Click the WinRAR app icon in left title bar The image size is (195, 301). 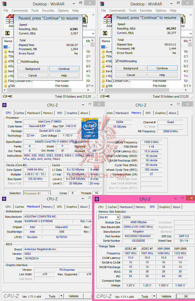[4, 4]
